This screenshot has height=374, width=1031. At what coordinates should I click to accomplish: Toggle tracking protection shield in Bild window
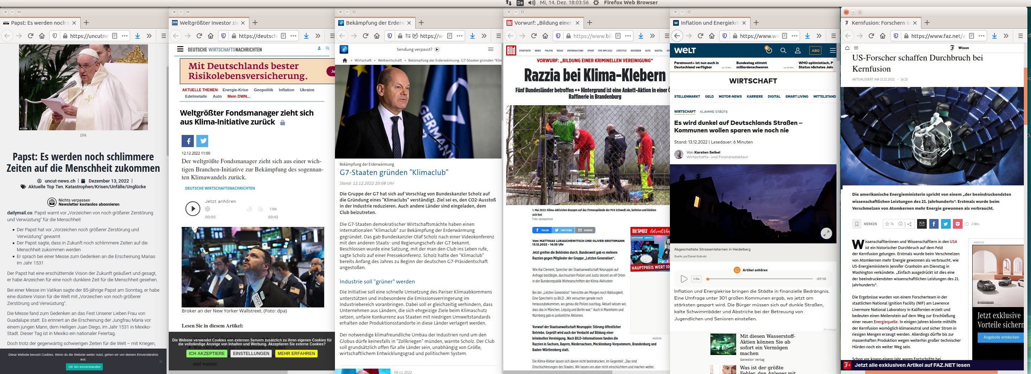click(558, 36)
